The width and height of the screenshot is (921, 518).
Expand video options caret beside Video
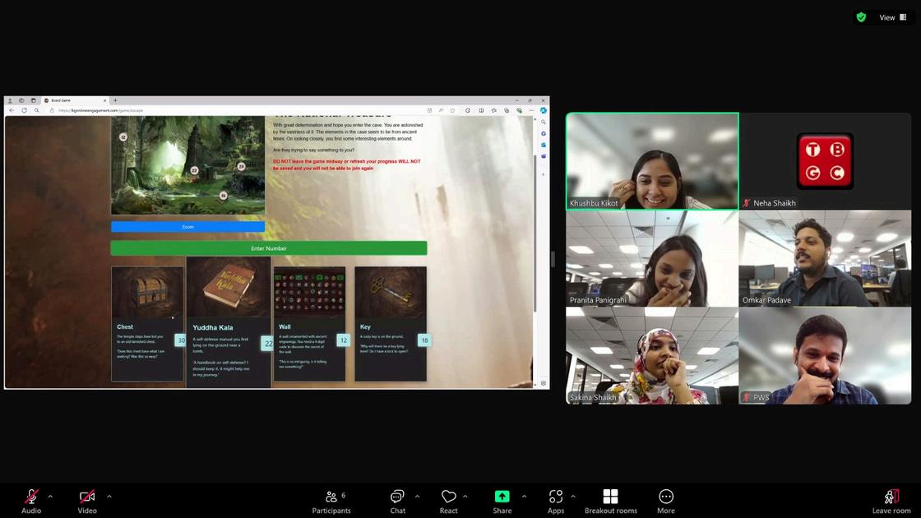pyautogui.click(x=109, y=497)
